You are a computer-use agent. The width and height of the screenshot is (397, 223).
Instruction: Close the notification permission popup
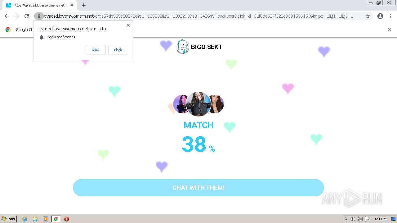128,25
